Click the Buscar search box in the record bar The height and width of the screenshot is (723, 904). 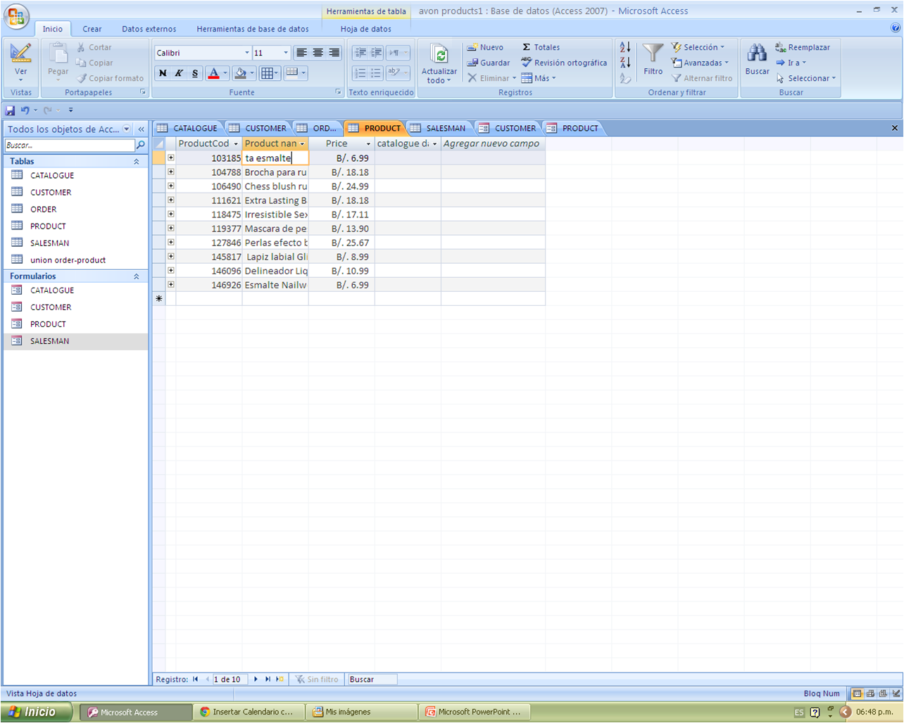point(372,679)
